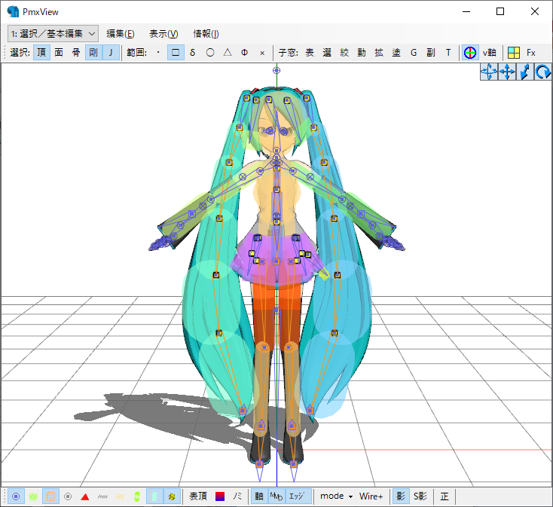Screen dimensions: 553x507
Task: Open the 情報(I) menu
Action: [x=206, y=34]
